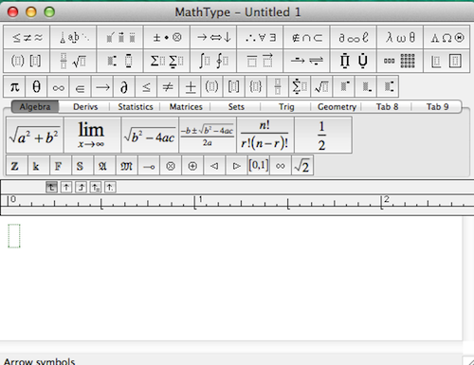Viewport: 474px width, 365px height.
Task: Switch to the Derivs tab
Action: tap(85, 107)
